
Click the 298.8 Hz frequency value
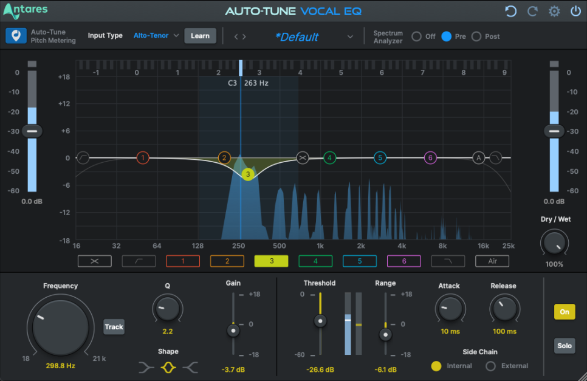60,366
